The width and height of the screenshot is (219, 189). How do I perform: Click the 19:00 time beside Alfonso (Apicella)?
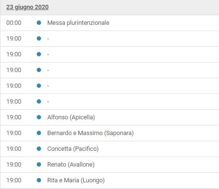click(x=14, y=117)
